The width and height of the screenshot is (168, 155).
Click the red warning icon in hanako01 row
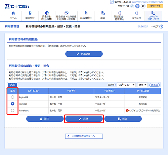coord(127,110)
